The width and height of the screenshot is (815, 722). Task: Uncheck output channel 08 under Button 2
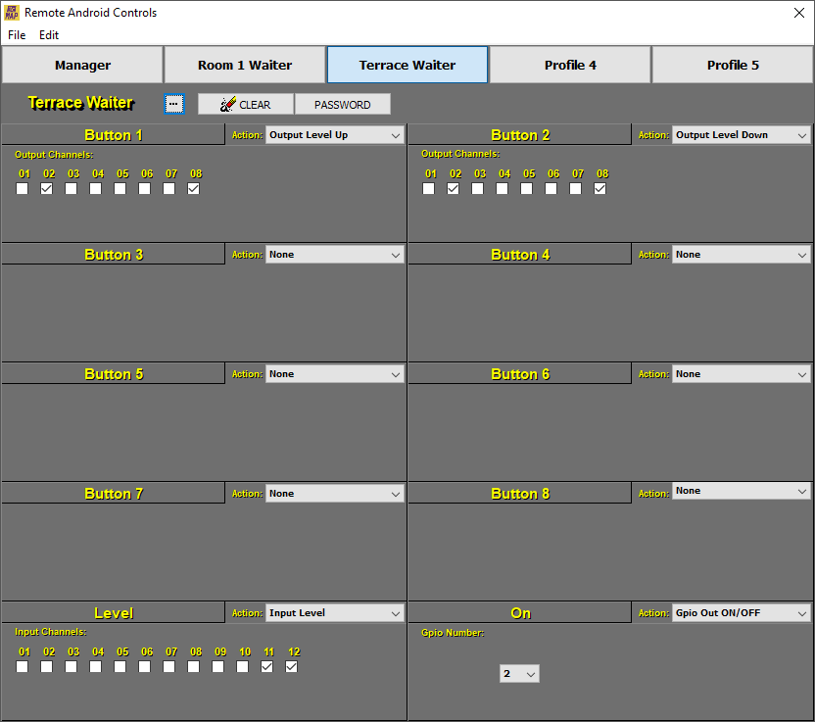599,188
